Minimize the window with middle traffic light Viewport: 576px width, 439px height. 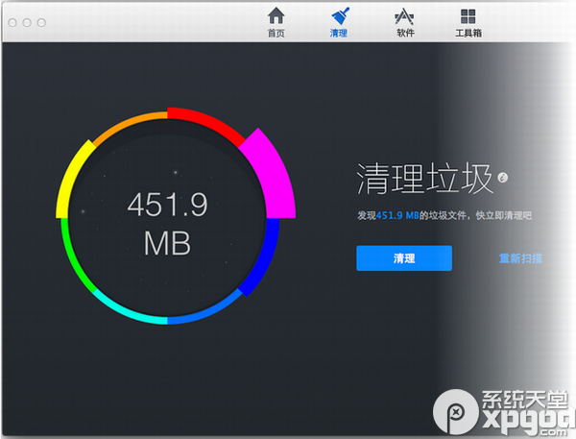coord(26,21)
